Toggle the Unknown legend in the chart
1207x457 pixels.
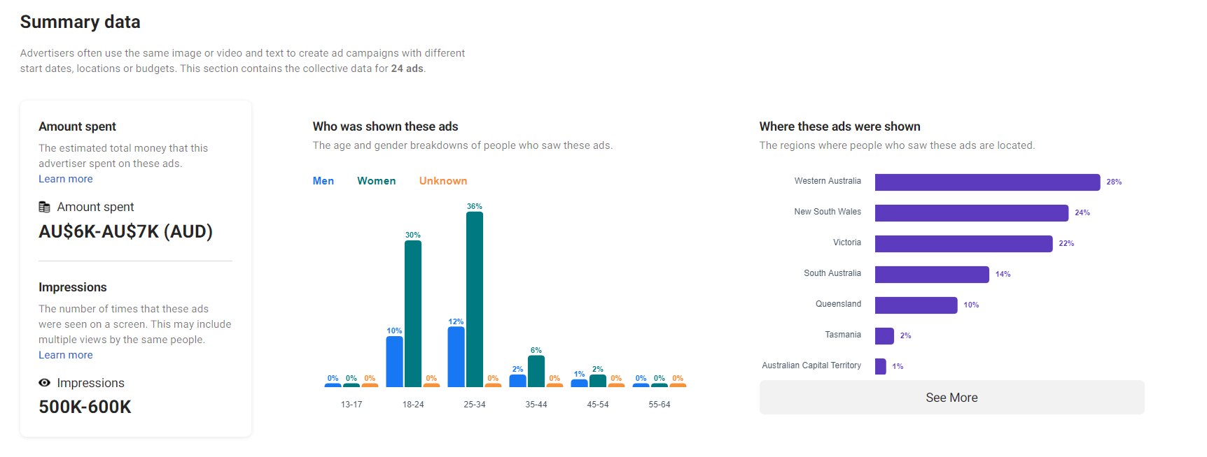click(442, 180)
